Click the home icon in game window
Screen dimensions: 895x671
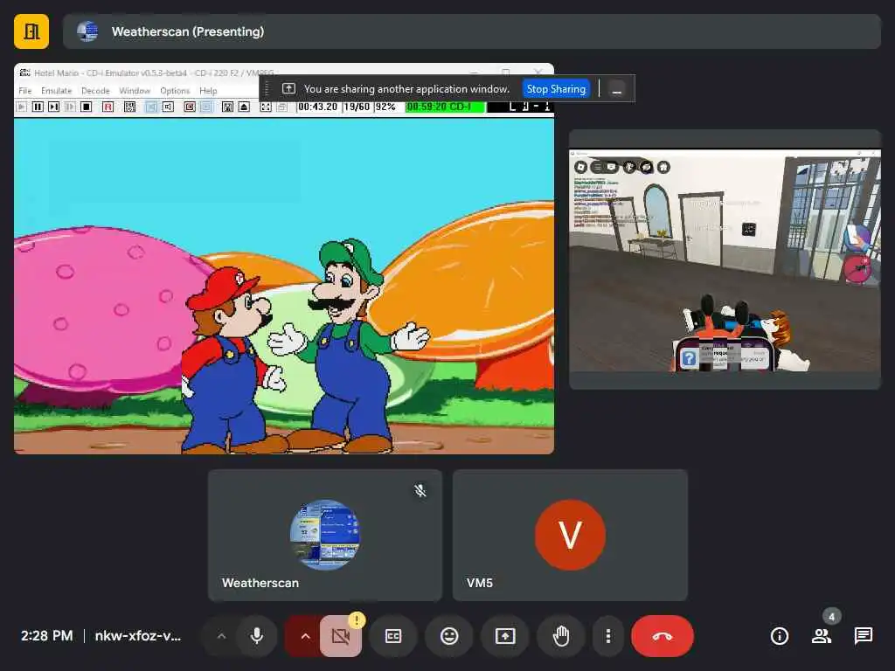(x=663, y=167)
